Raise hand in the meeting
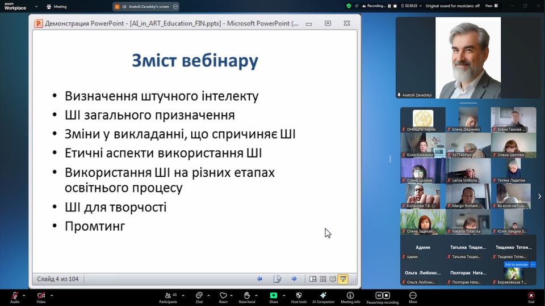The height and width of the screenshot is (306, 545). click(247, 297)
